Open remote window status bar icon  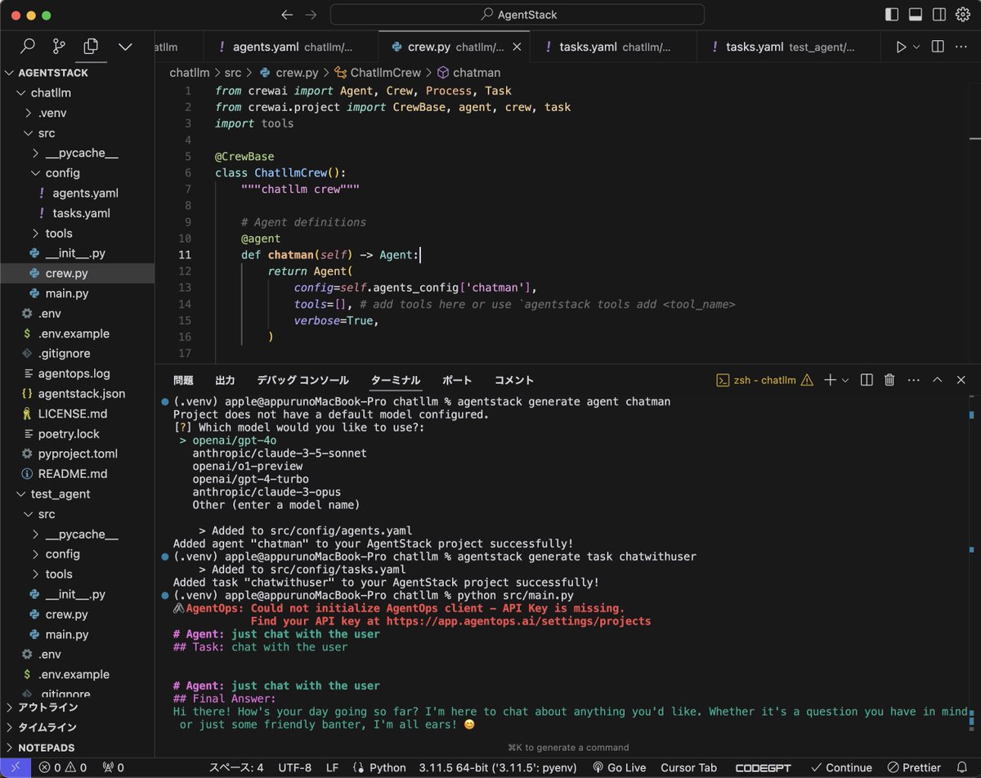16,767
